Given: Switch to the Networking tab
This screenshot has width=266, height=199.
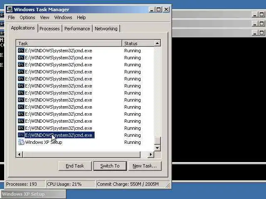Looking at the screenshot, I should point(106,29).
